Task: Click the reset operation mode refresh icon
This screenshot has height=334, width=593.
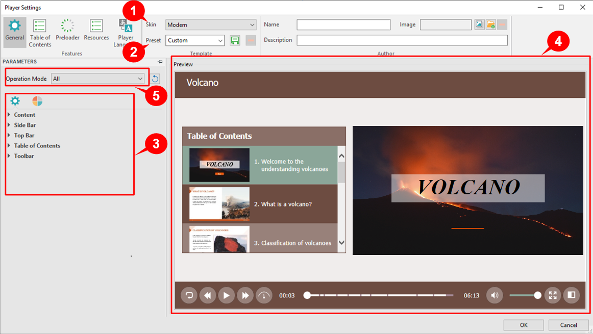Action: [155, 79]
